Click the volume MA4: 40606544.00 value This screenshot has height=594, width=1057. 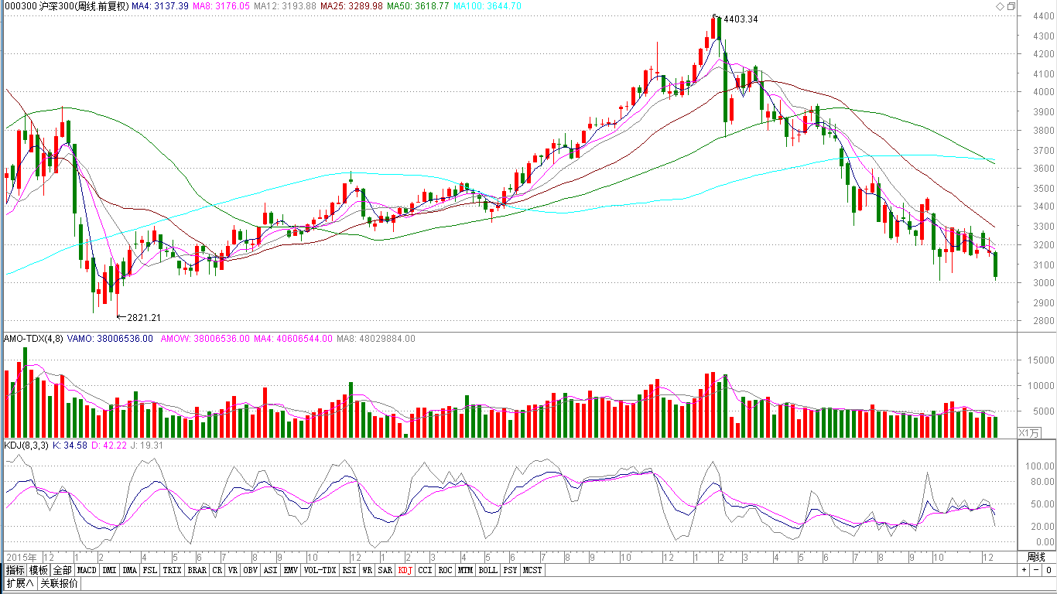click(293, 338)
